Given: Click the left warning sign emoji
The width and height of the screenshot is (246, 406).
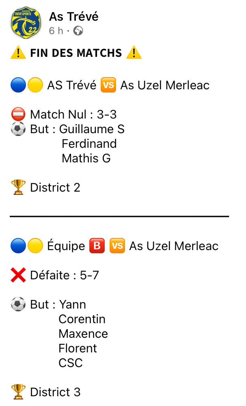Looking at the screenshot, I should pos(18,53).
